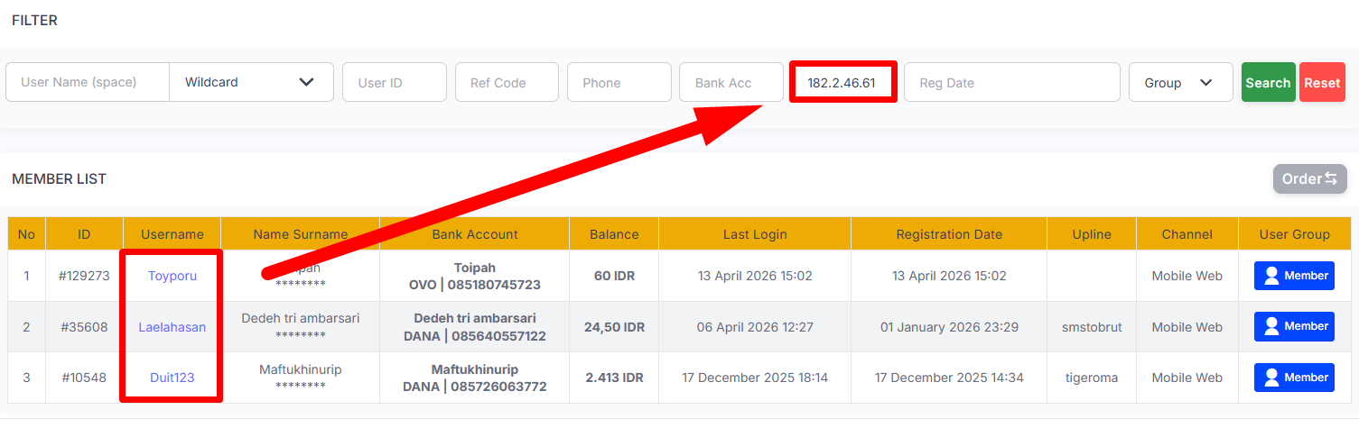The height and width of the screenshot is (428, 1359).
Task: Click the Phone filter field
Action: (x=619, y=82)
